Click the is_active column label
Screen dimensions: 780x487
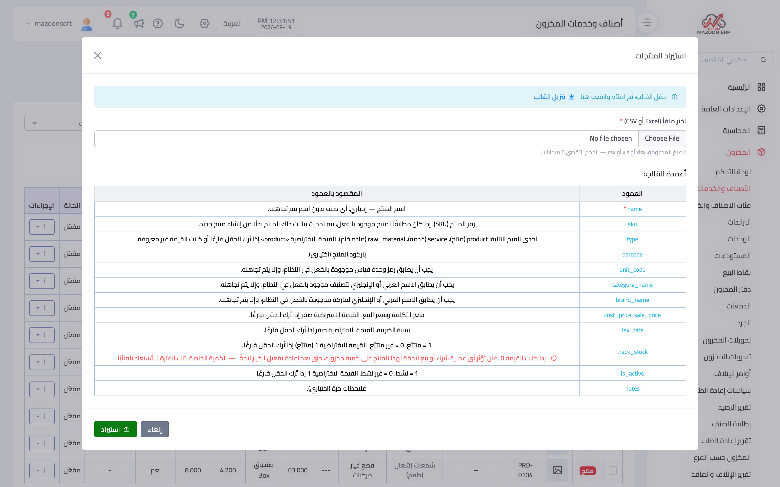click(632, 373)
